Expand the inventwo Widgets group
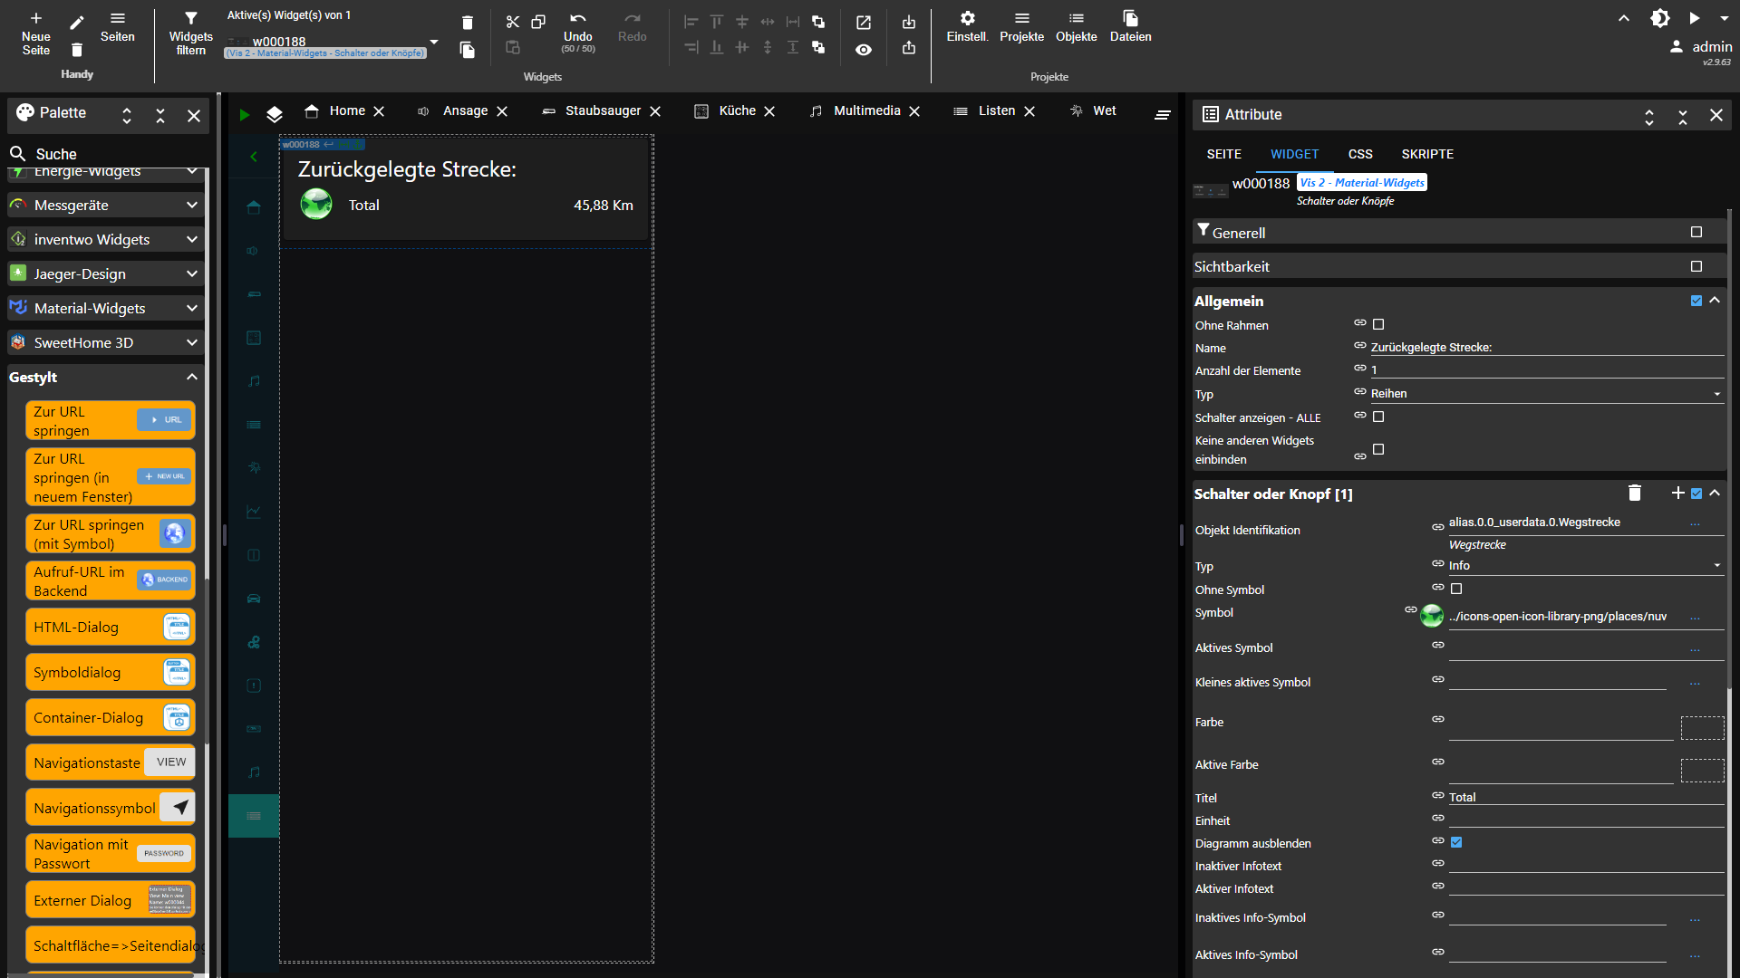The height and width of the screenshot is (978, 1740). (192, 239)
